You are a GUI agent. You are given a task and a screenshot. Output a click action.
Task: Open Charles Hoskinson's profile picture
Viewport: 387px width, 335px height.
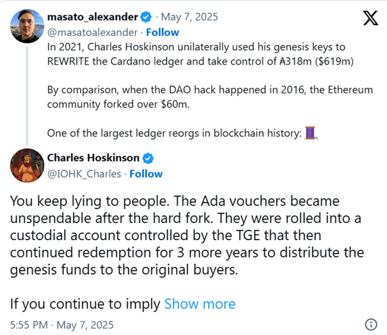27,165
